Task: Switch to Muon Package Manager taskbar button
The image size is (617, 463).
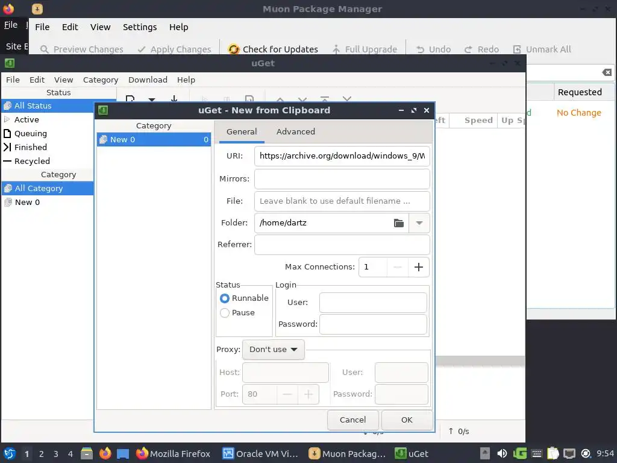Action: [x=347, y=453]
